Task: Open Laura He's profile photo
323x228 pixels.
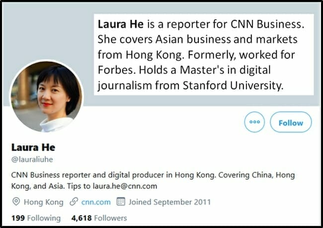Action: click(x=47, y=96)
